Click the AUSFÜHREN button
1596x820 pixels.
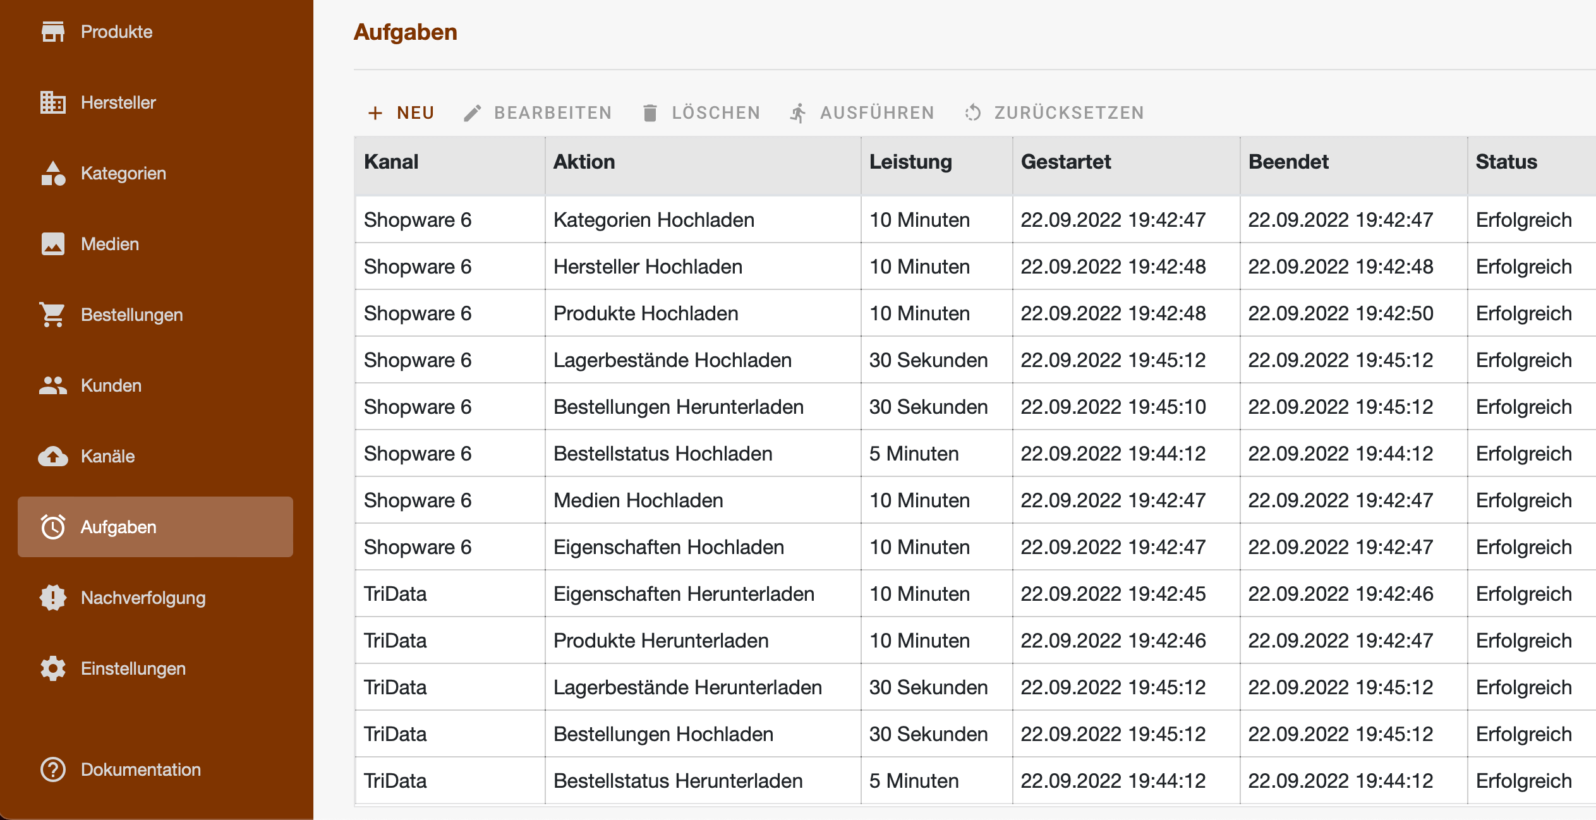coord(862,113)
